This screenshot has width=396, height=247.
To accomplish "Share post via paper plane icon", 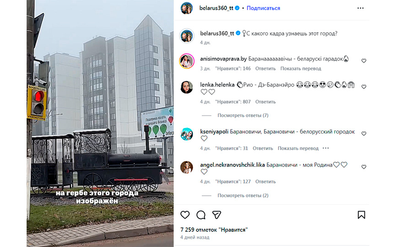I will [x=217, y=215].
